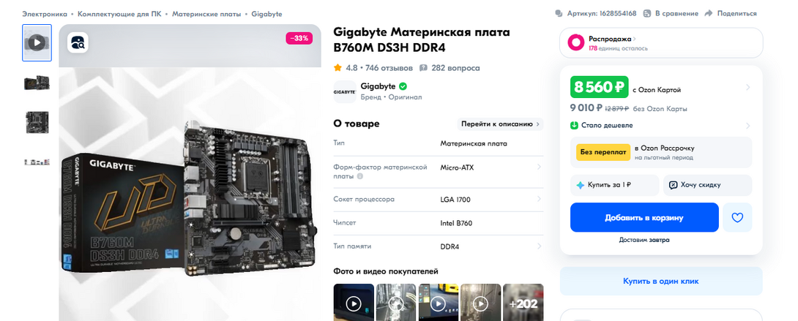Expand the LGA 1700 socket row chevron

539,200
